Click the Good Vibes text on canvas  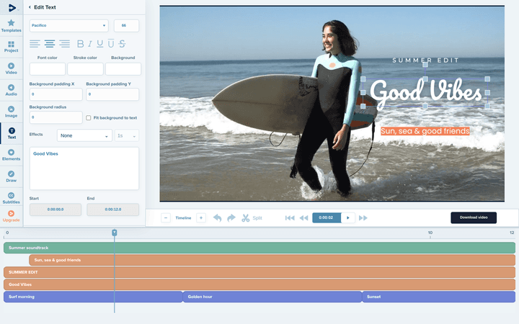[x=426, y=93]
